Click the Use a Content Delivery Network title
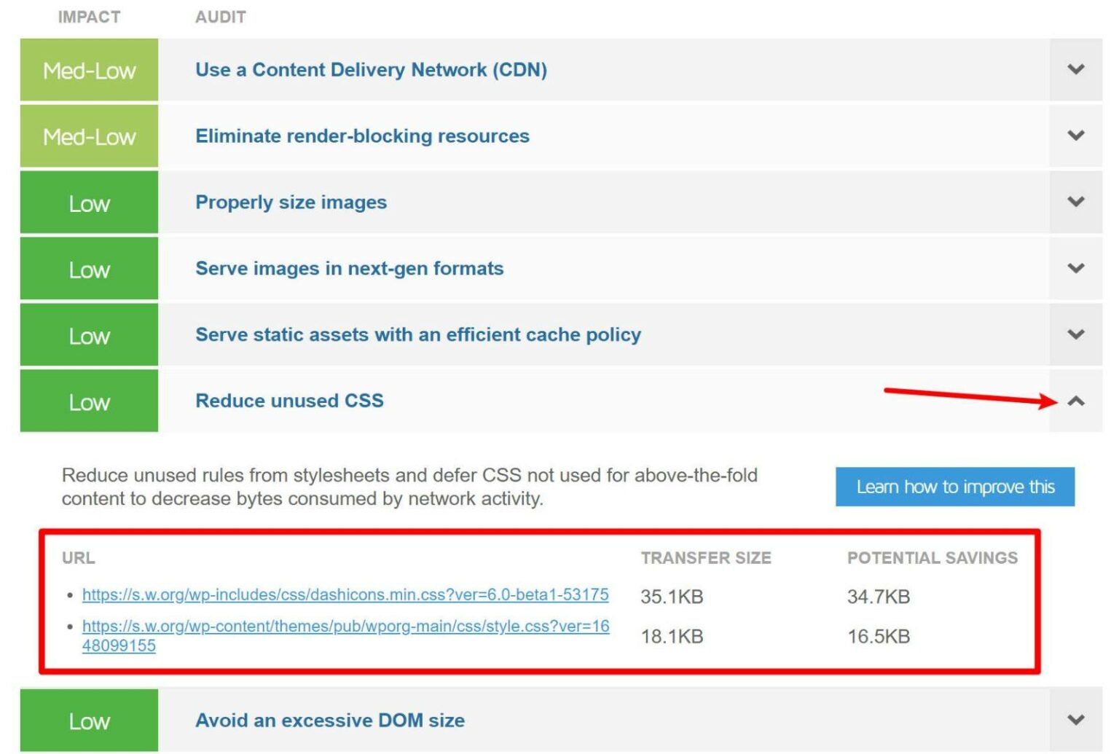 coord(371,70)
